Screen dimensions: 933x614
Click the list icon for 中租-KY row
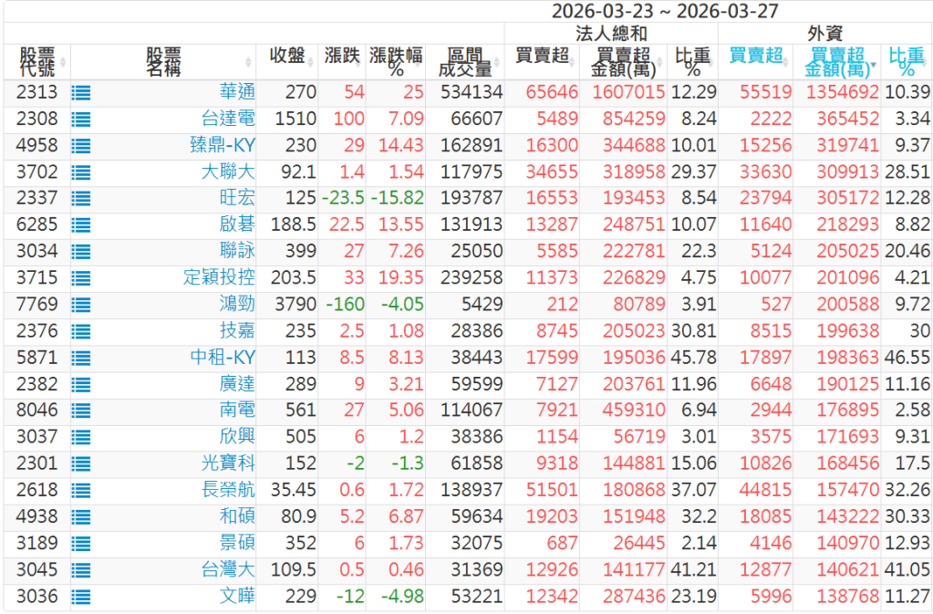pos(81,358)
